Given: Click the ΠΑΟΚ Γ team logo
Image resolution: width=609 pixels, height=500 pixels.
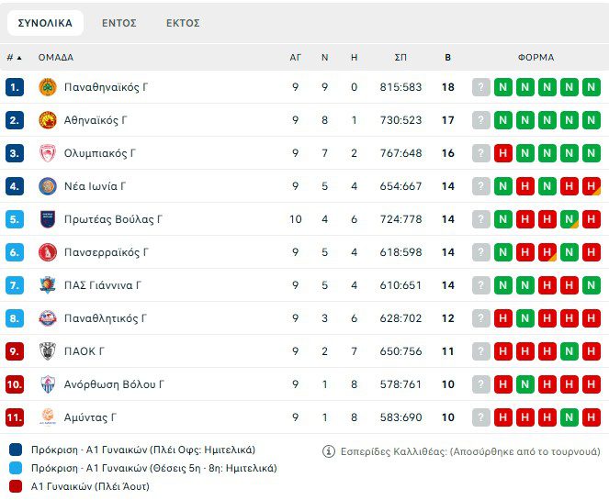Looking at the screenshot, I should (x=48, y=351).
